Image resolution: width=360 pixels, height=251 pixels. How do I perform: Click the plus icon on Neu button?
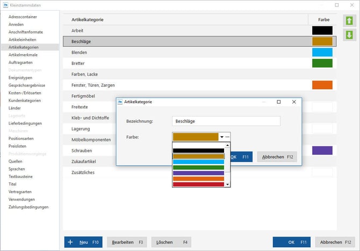pos(70,242)
